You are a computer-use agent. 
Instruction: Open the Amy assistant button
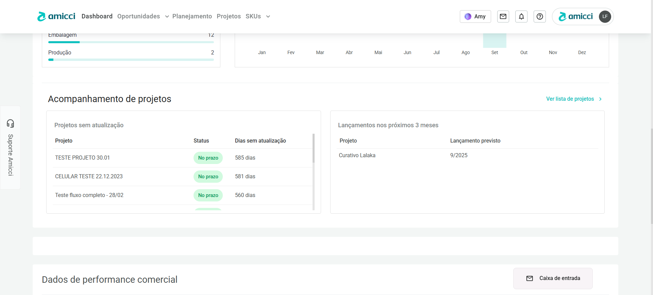coord(475,16)
